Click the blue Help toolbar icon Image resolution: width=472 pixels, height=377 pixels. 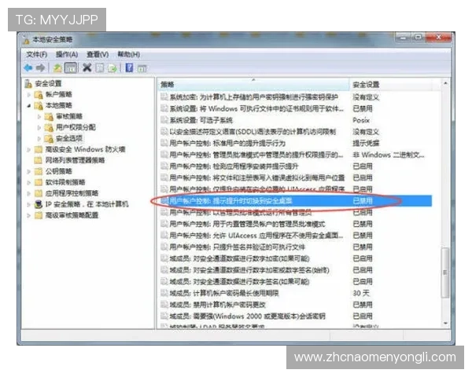[129, 68]
